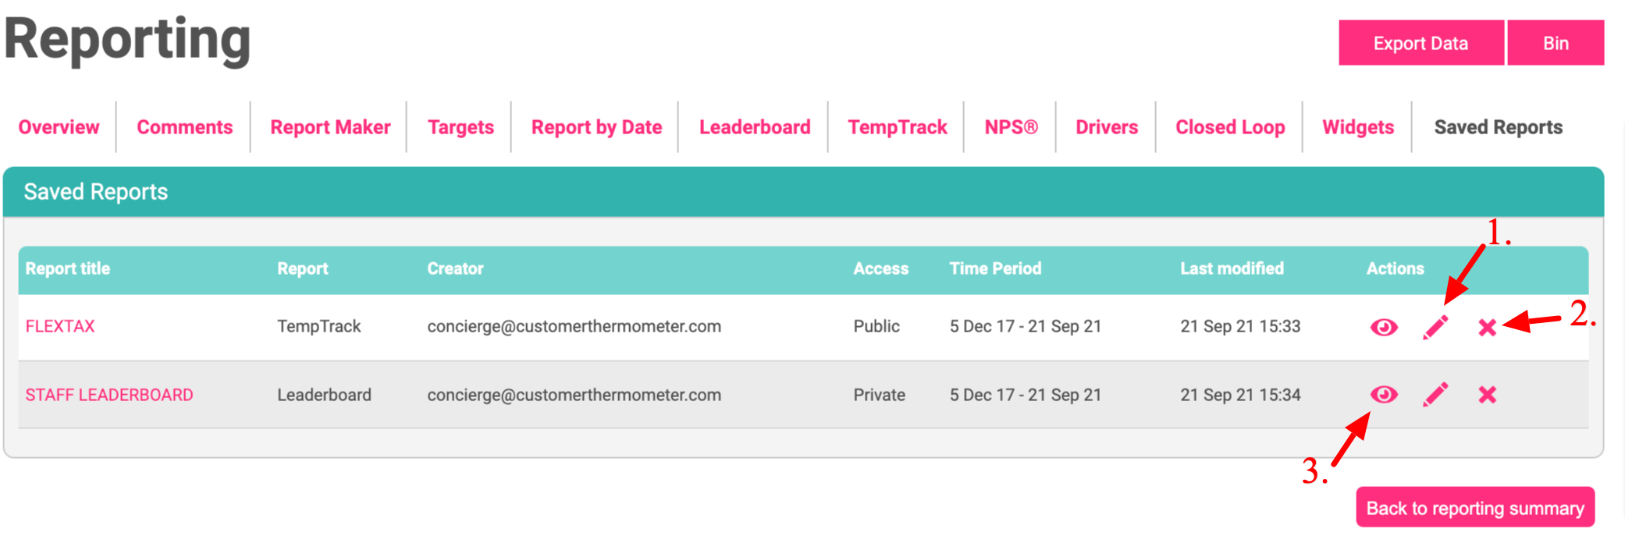
Task: Edit the FLEXTAX report with pencil icon
Action: (x=1435, y=327)
